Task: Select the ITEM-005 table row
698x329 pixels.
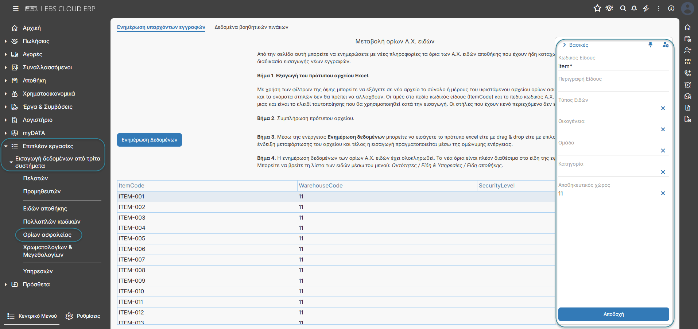Action: 336,239
